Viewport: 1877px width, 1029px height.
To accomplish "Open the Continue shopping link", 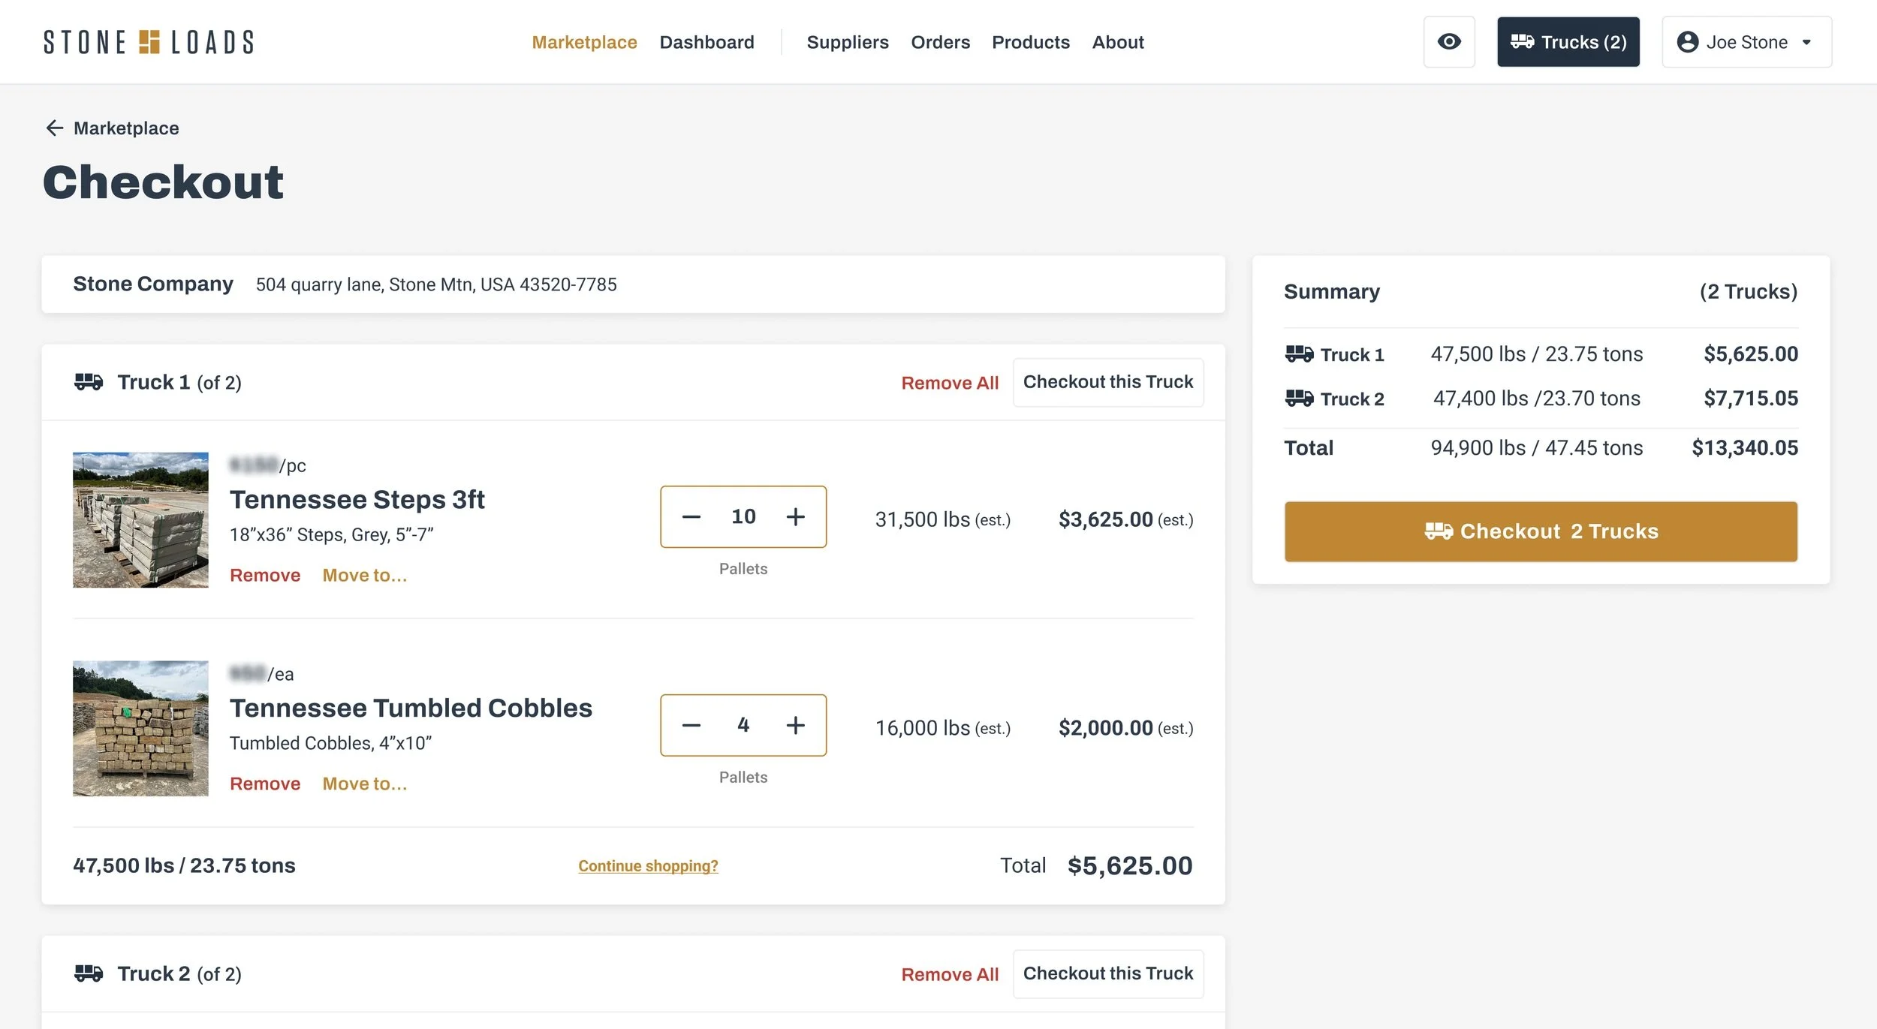I will pos(648,865).
